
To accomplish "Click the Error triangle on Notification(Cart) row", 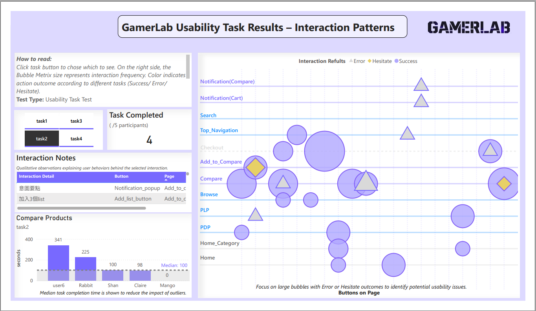I will [x=421, y=101].
